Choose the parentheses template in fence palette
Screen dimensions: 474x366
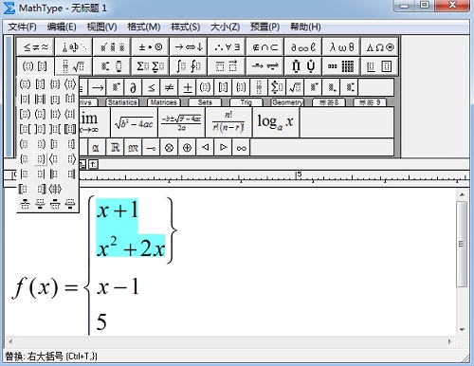click(x=25, y=84)
